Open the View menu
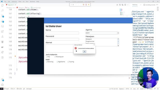This screenshot has width=160, height=90. click(20, 1)
